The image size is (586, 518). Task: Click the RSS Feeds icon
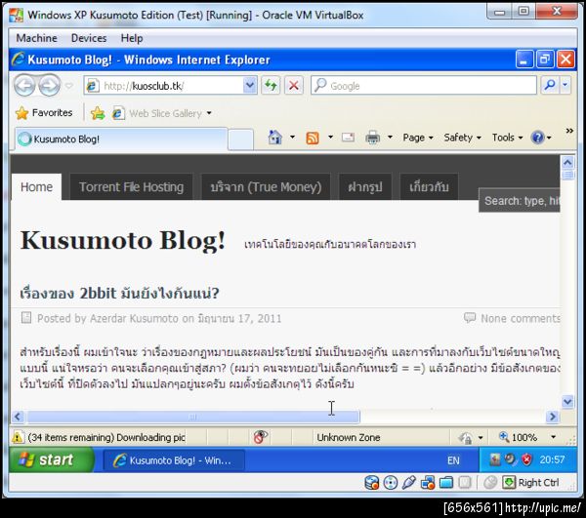[313, 138]
